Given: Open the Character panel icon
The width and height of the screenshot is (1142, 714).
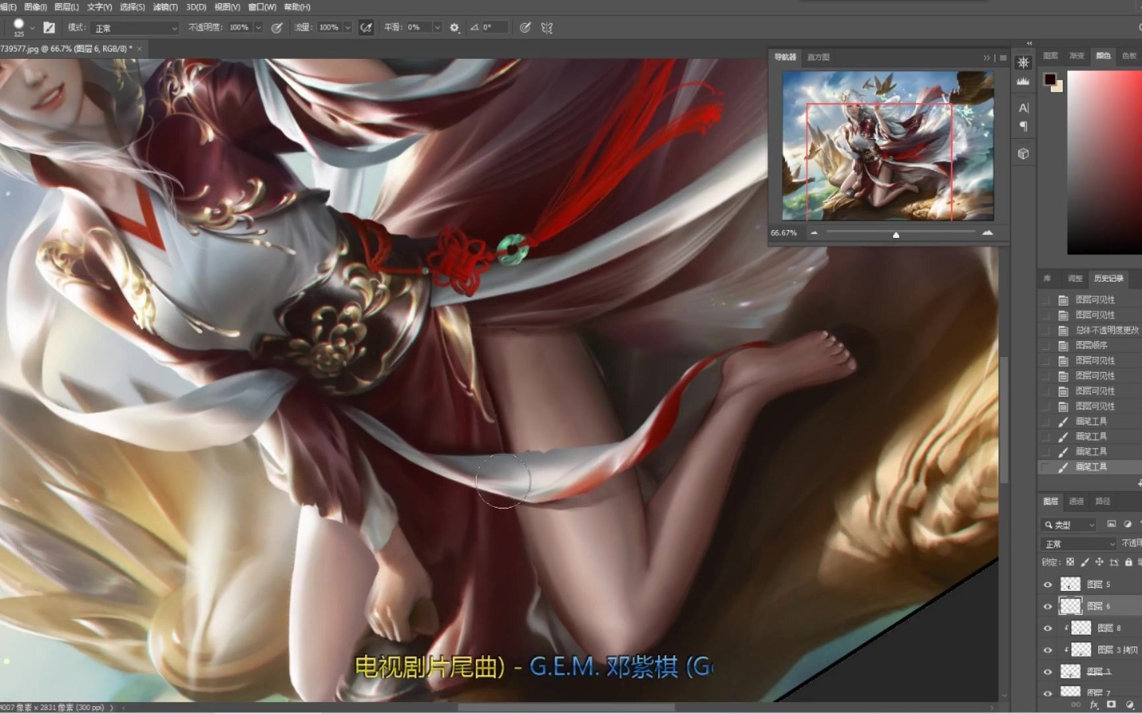Looking at the screenshot, I should click(1023, 108).
